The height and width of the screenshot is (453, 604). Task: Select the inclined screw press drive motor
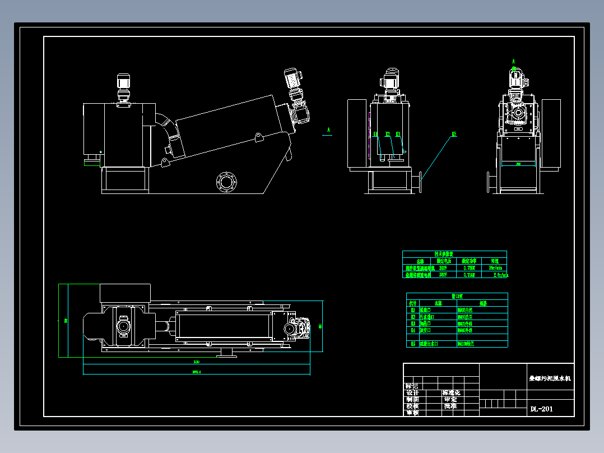click(x=296, y=96)
